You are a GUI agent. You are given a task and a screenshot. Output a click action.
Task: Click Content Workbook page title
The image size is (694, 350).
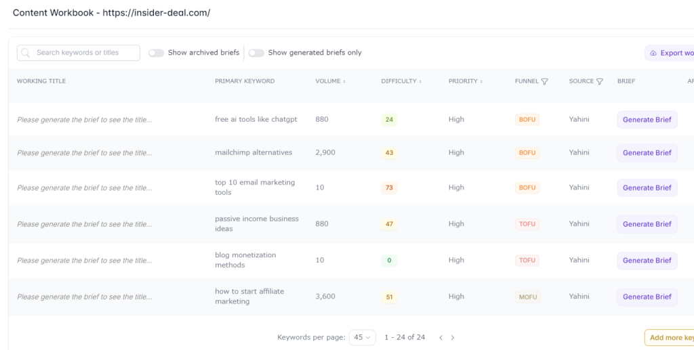pos(111,13)
